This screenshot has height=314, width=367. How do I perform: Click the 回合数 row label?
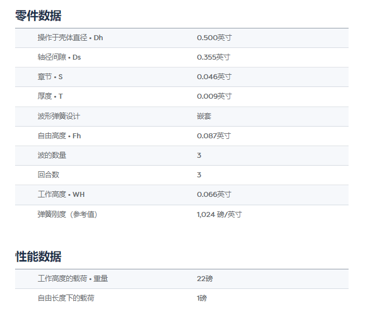tap(48, 175)
